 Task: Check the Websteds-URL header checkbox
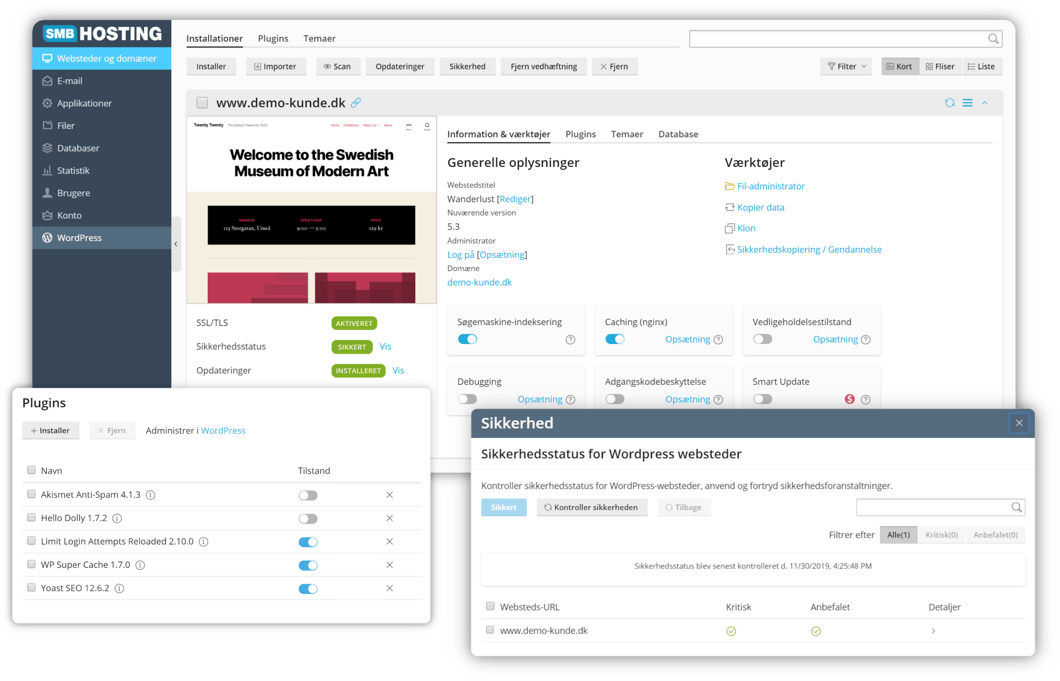[490, 606]
